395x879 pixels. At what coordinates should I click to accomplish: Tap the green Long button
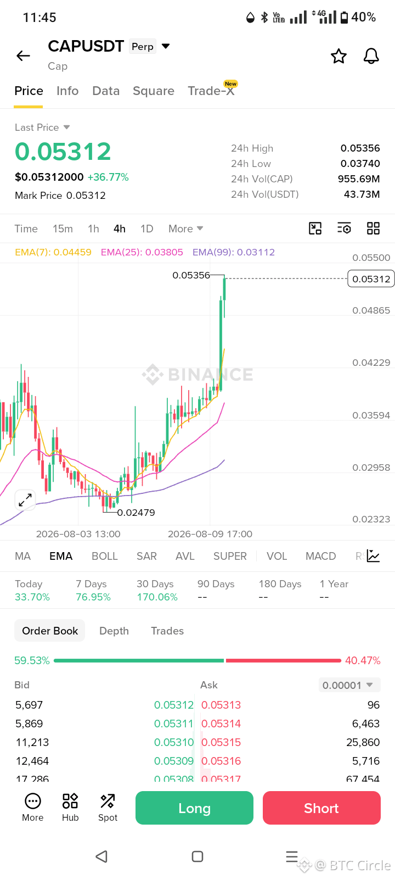point(194,808)
